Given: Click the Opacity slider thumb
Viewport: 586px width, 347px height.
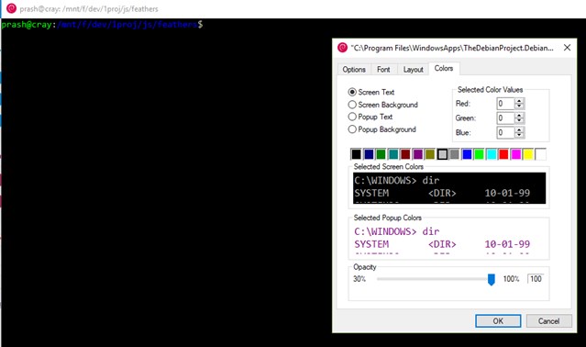Looking at the screenshot, I should (492, 279).
